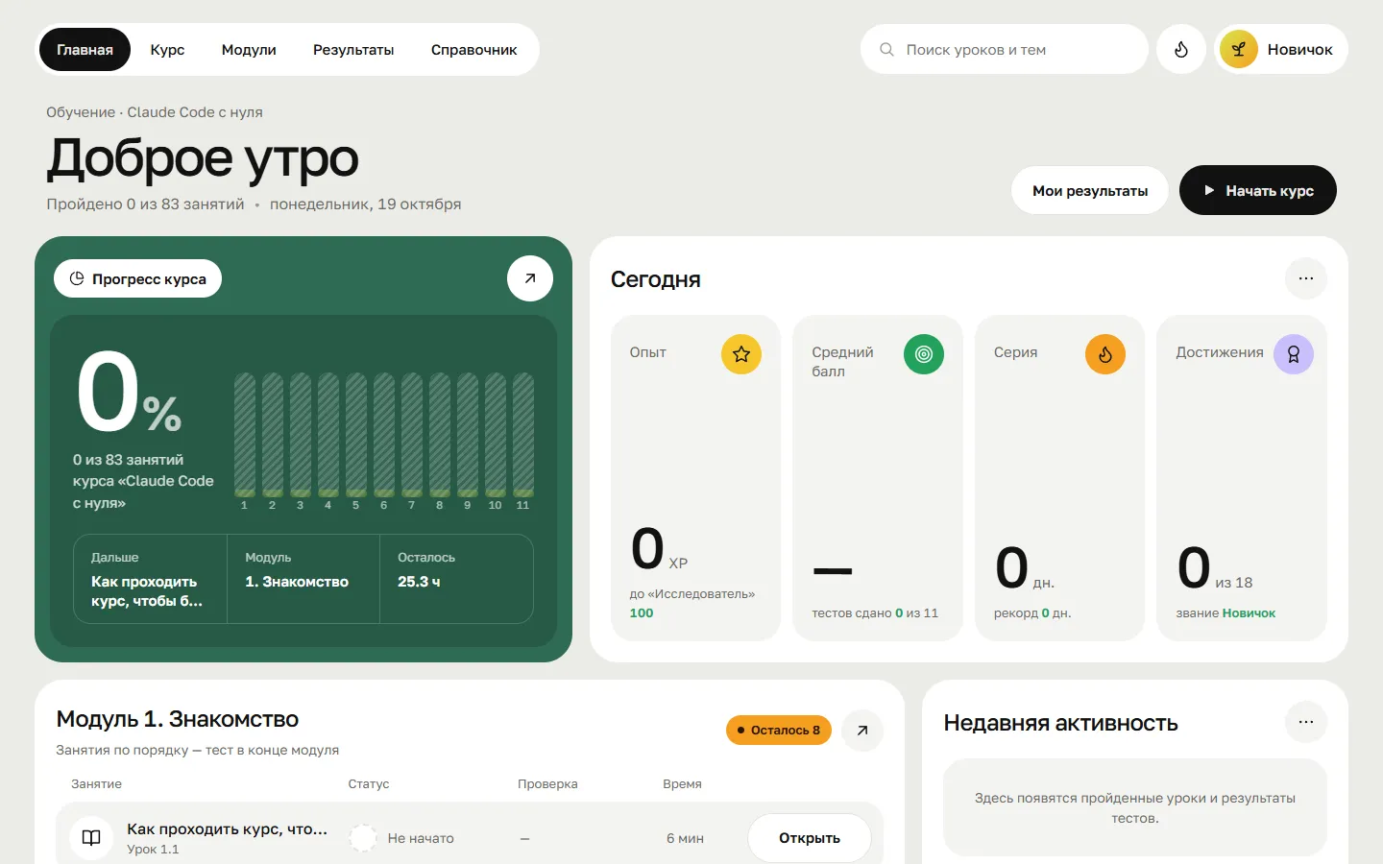
Task: Click module 1 progress bar
Action: tap(245, 435)
